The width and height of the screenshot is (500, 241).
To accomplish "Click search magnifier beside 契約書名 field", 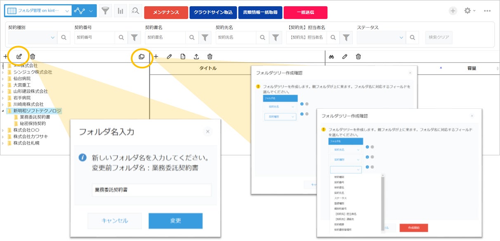I will click(192, 37).
